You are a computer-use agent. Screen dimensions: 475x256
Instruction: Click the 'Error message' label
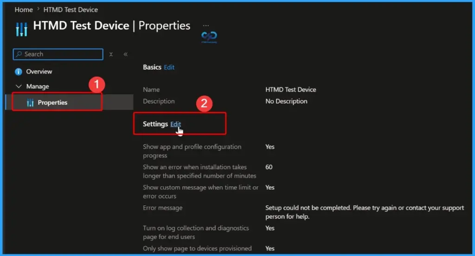point(163,208)
